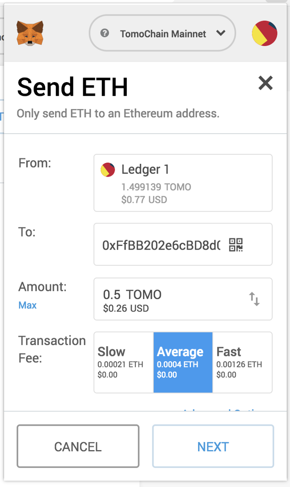Open the From account Ledger 1 selector
290x487 pixels.
tap(183, 183)
